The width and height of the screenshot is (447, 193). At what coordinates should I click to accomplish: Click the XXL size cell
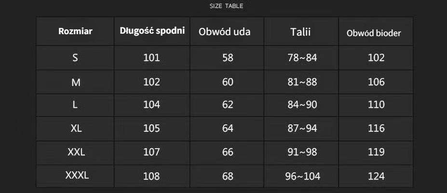pyautogui.click(x=76, y=152)
